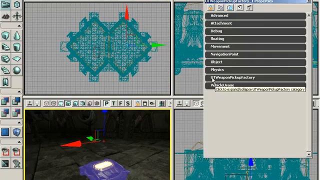
Task: Toggle realtime joystick in perspective viewport toolbar
Action: tap(30, 103)
